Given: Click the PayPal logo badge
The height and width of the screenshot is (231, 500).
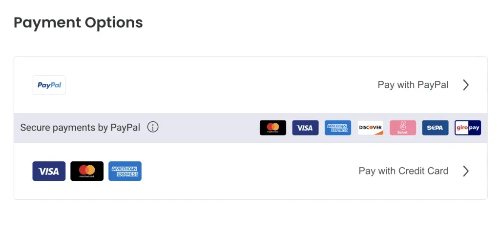Looking at the screenshot, I should 49,85.
